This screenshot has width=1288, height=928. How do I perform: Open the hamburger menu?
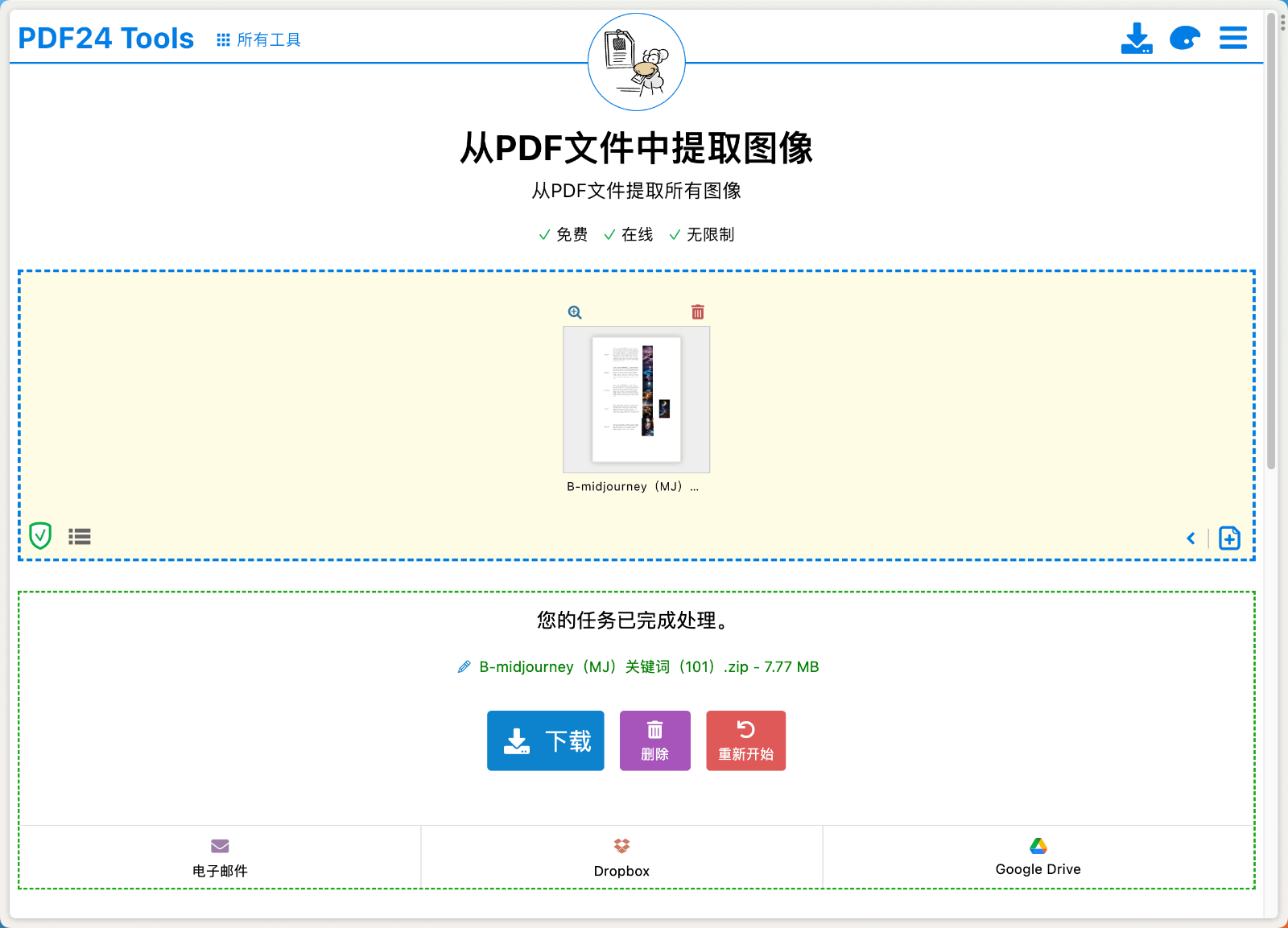click(x=1232, y=37)
